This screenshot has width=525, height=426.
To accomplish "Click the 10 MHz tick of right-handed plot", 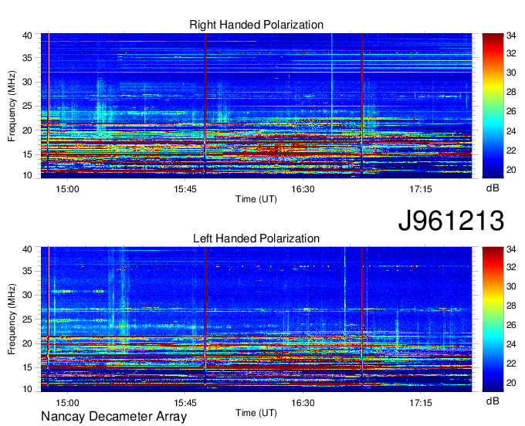I will tap(28, 175).
